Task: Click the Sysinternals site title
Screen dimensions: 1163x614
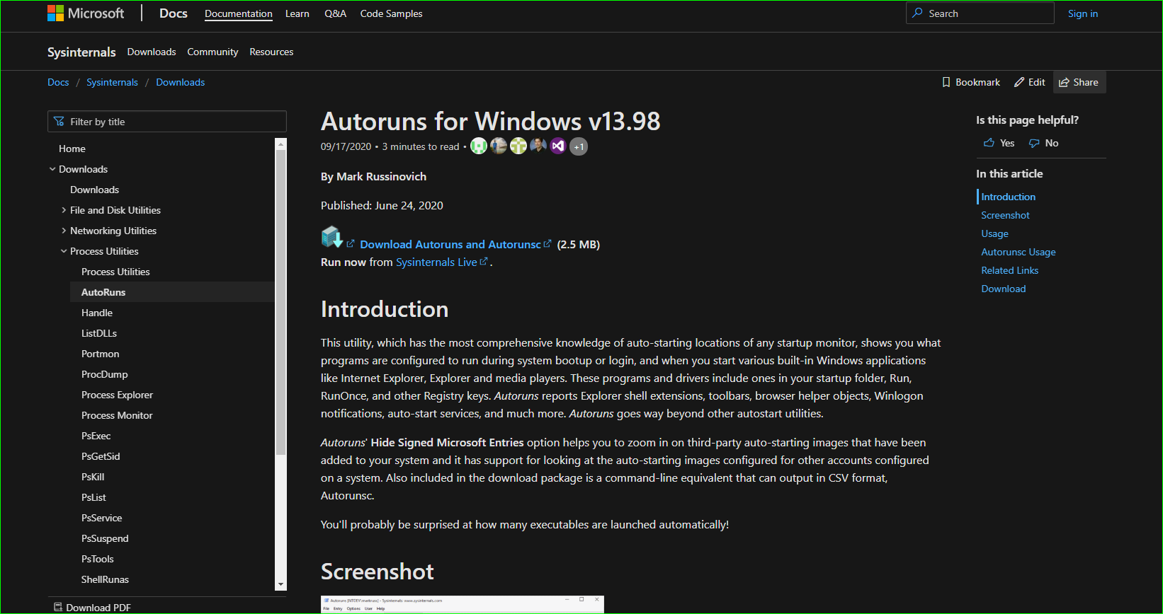Action: tap(81, 52)
